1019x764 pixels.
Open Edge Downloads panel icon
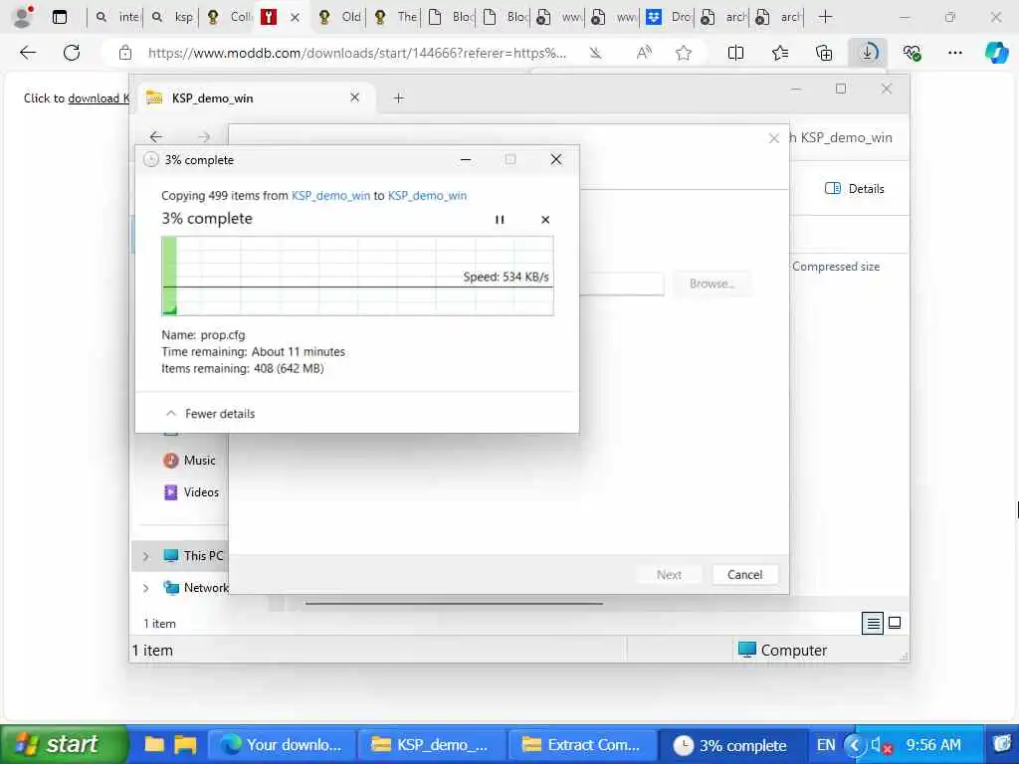tap(868, 53)
